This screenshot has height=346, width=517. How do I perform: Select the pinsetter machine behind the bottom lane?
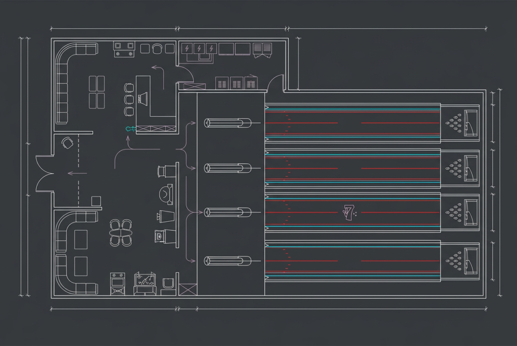tap(472, 261)
